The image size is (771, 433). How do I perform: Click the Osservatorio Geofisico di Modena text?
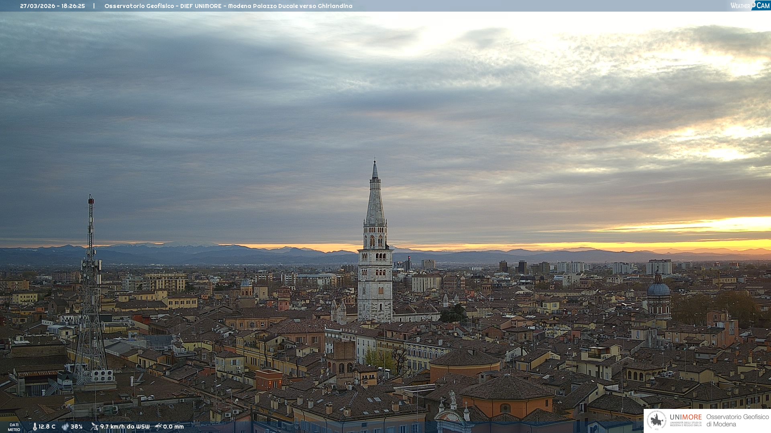737,420
